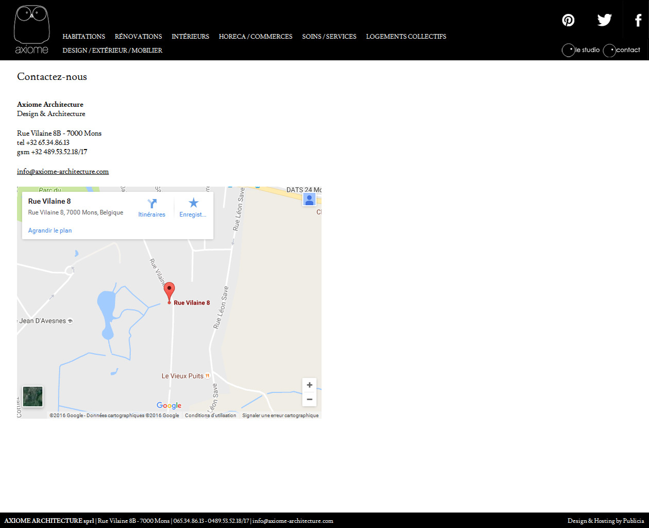
Task: Click the 'Contactez-nous' heading
Action: 52,77
